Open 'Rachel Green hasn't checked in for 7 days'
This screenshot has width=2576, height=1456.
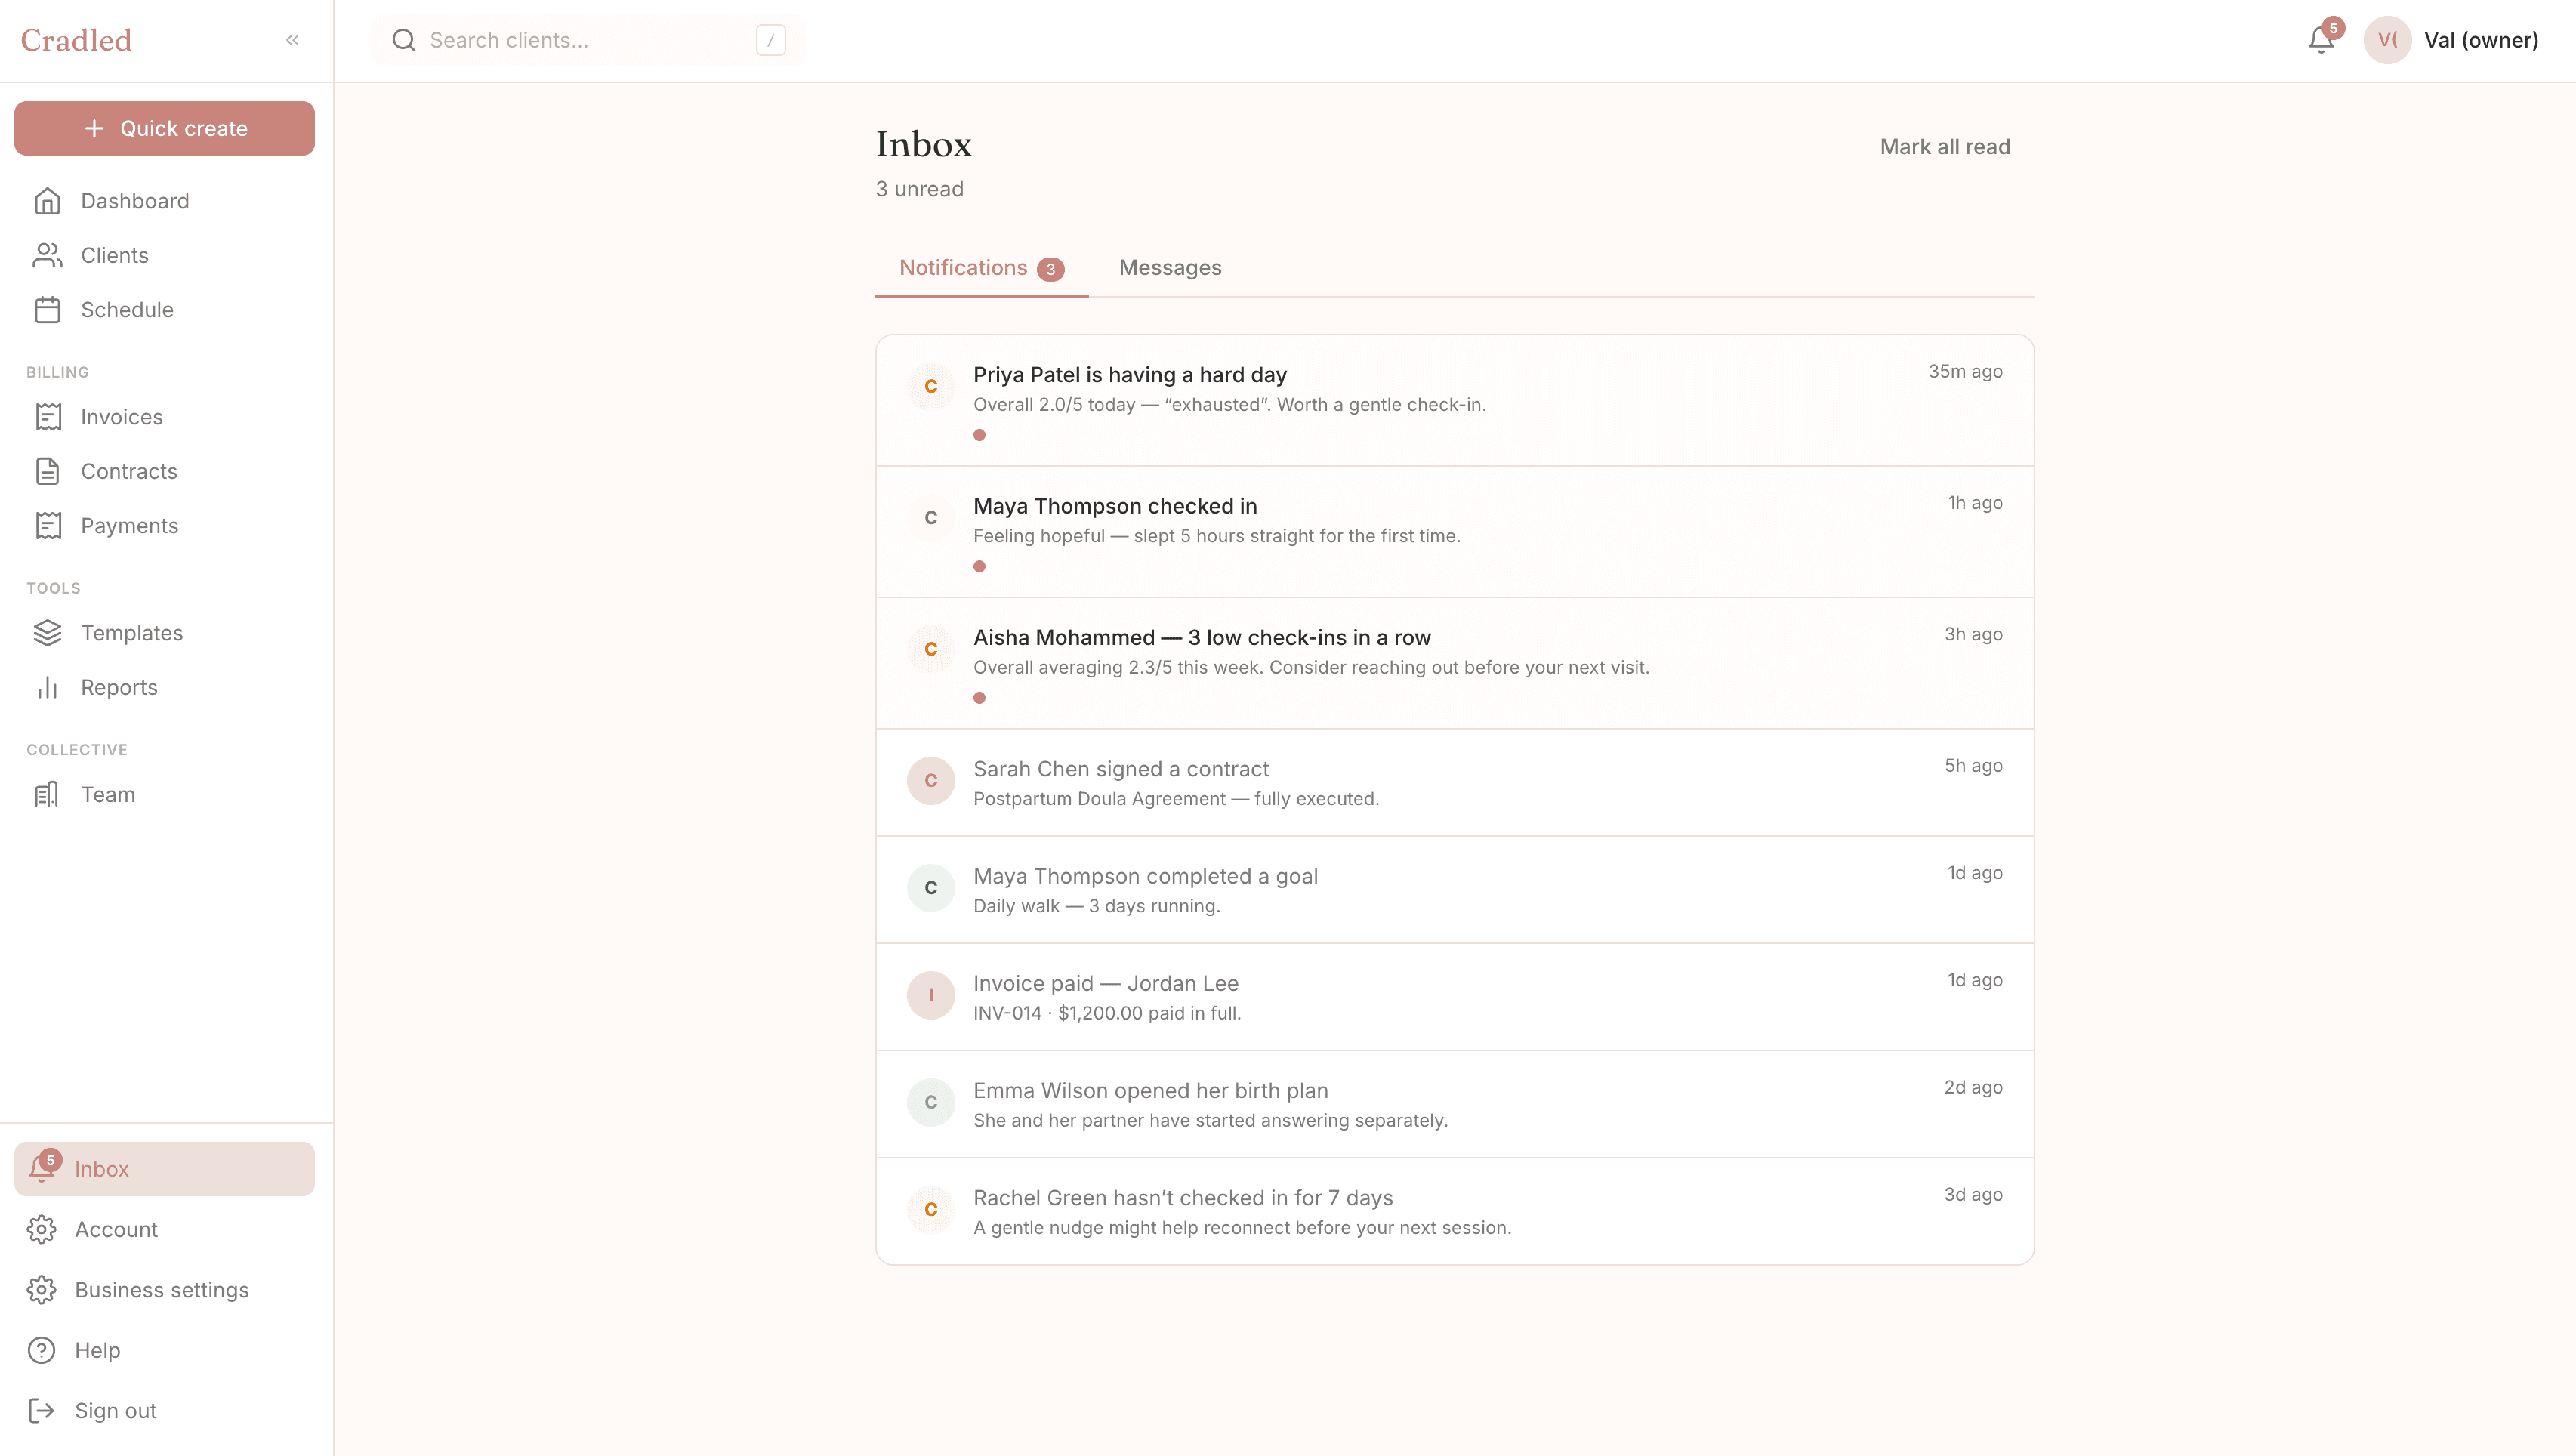point(1455,1211)
